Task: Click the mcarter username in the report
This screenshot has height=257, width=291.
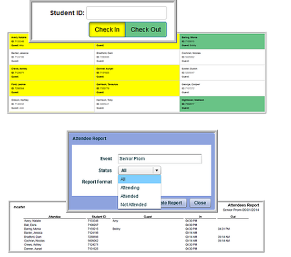Action: point(19,207)
